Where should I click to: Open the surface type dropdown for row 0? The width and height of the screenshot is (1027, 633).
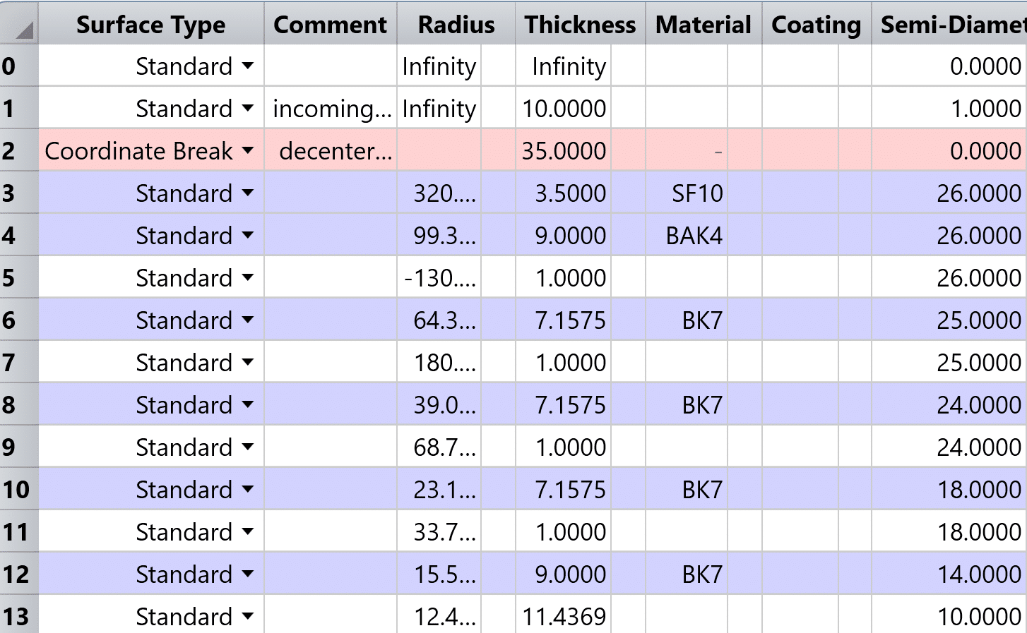tap(248, 66)
